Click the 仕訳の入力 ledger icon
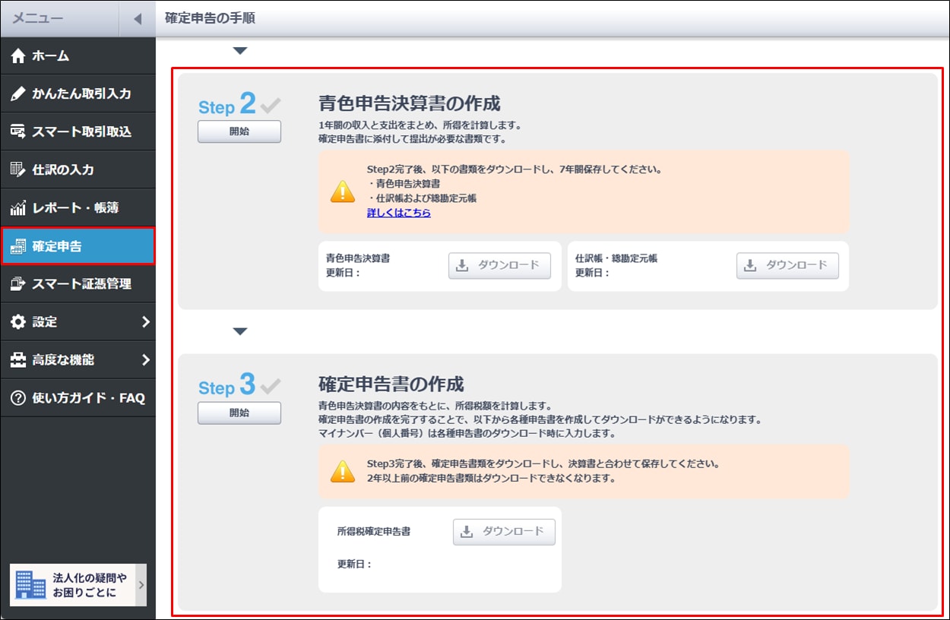Image resolution: width=950 pixels, height=620 pixels. click(18, 169)
